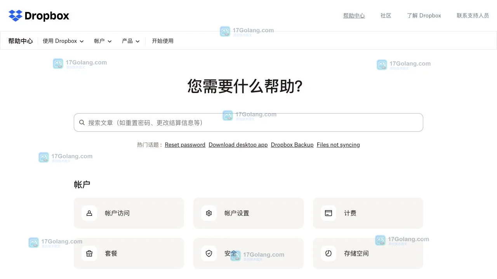Viewport: 497px width, 279px height.
Task: Click the Dropbox wordmark text
Action: point(47,16)
